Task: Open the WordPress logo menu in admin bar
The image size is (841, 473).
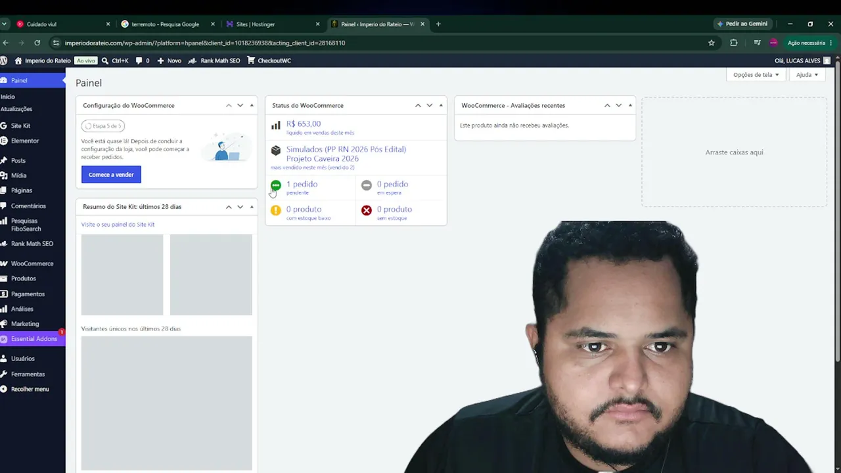Action: click(x=3, y=60)
